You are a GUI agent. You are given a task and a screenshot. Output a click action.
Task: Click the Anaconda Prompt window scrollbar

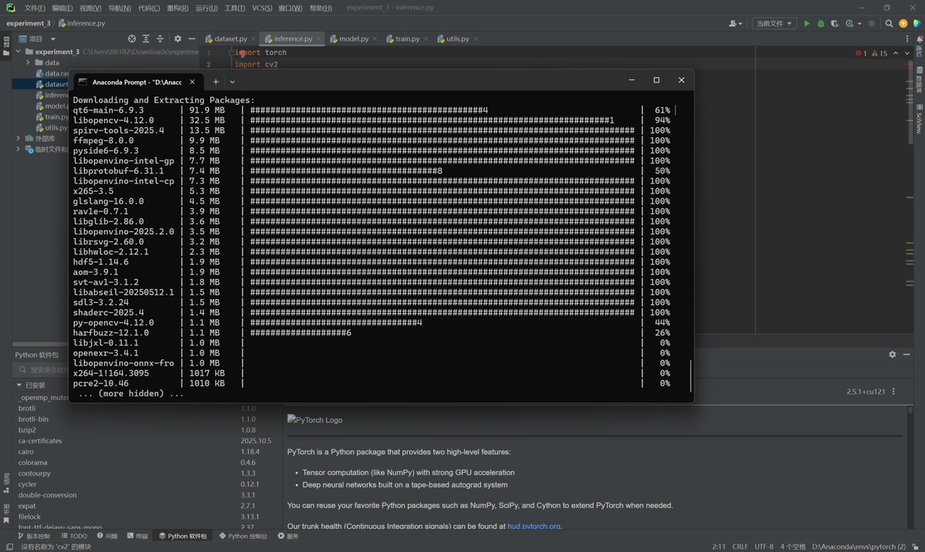pyautogui.click(x=690, y=375)
